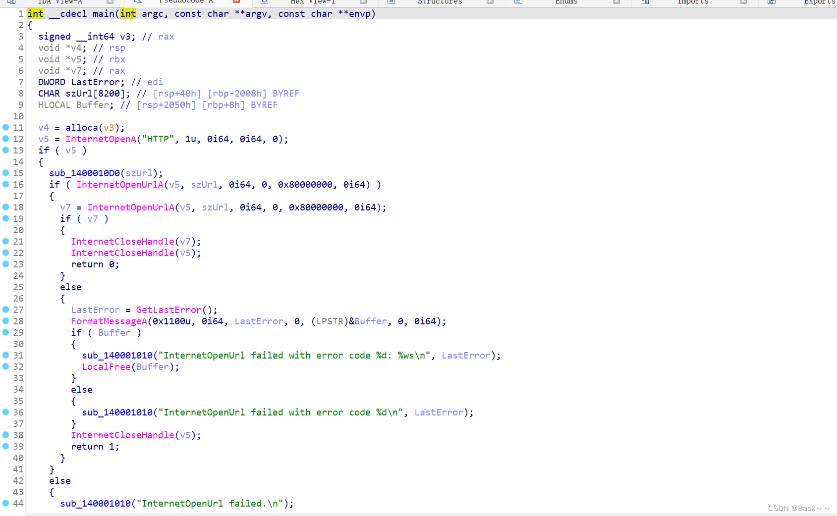Screen dimensions: 837x516
Task: Click the v7 condition on line 19
Action: 93,219
